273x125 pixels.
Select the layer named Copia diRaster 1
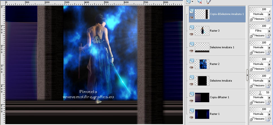(x=220, y=97)
